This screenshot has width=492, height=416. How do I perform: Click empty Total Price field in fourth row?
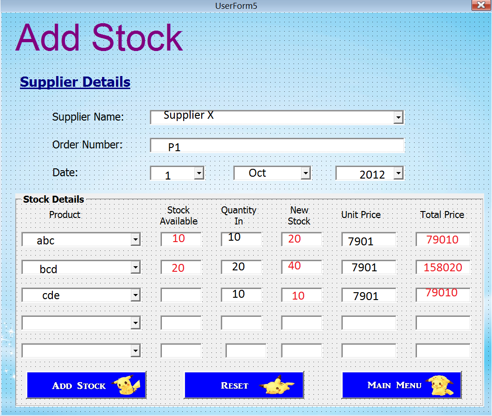tap(443, 322)
